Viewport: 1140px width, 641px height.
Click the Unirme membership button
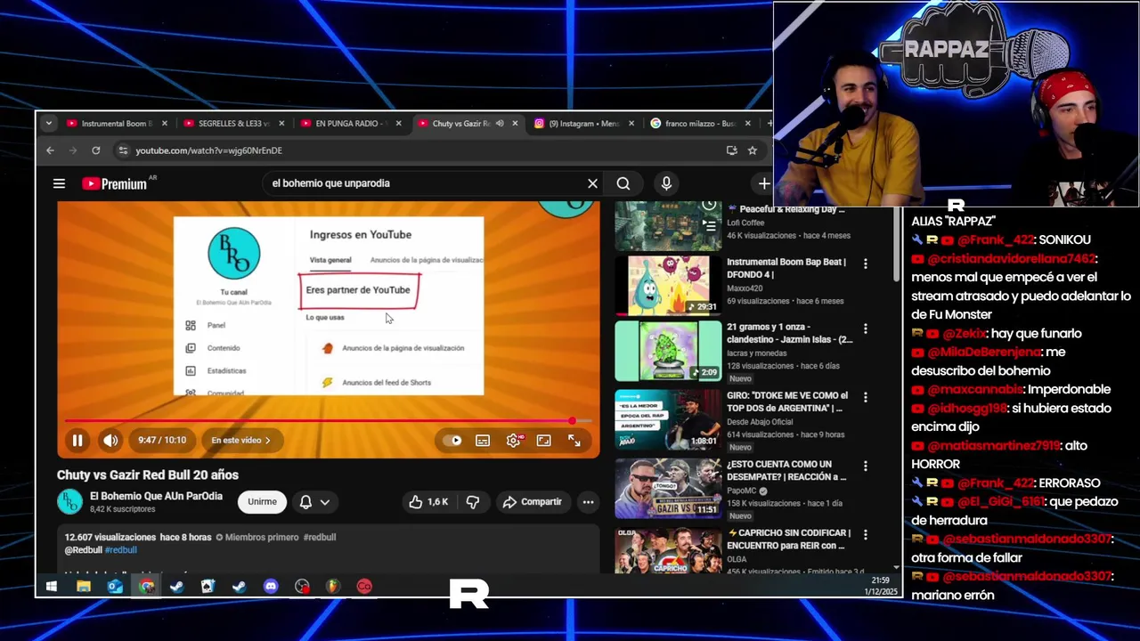click(262, 502)
